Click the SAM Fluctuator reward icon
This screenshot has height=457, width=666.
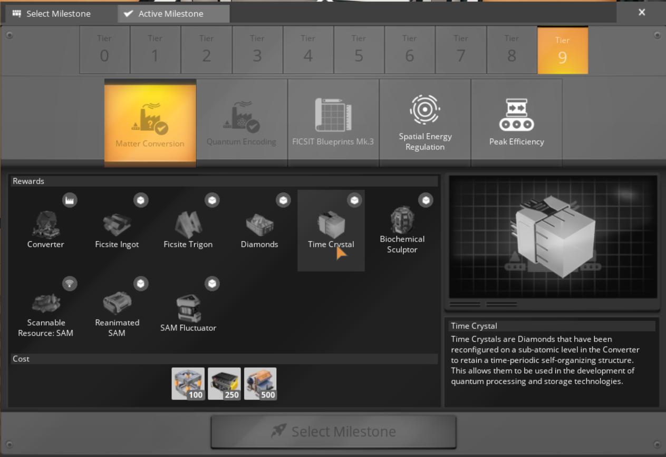pyautogui.click(x=188, y=305)
